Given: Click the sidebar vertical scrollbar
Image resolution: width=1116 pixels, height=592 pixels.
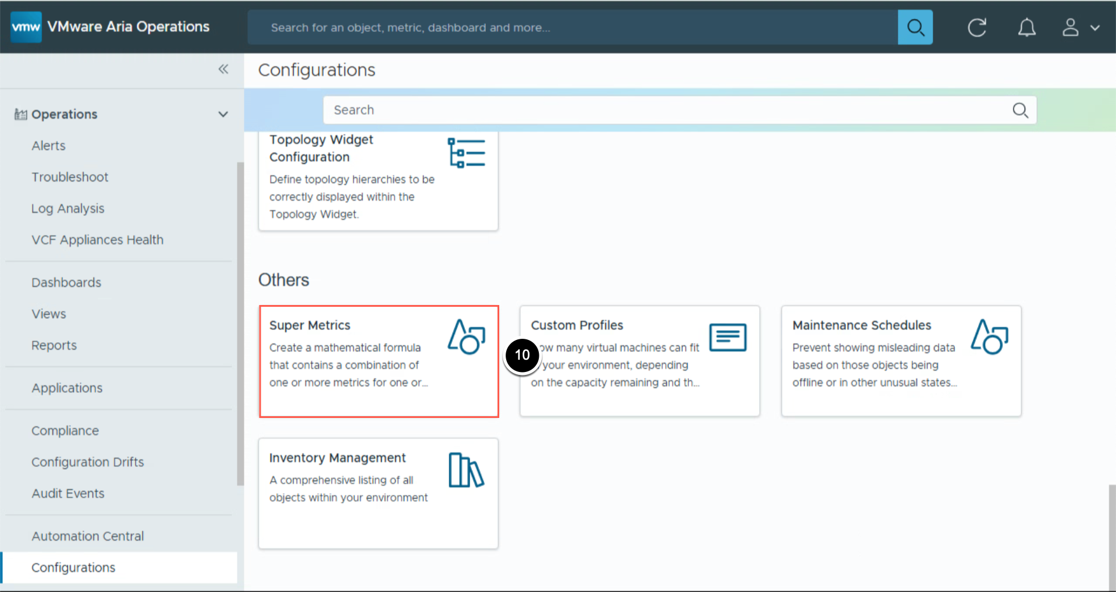Looking at the screenshot, I should 240,323.
